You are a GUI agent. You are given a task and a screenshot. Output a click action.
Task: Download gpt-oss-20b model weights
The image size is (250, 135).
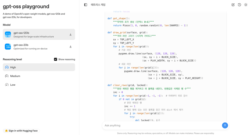click(x=71, y=47)
